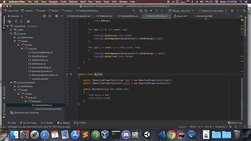Collapse the Example folder node
This screenshot has height=141, width=251.
(x=25, y=101)
